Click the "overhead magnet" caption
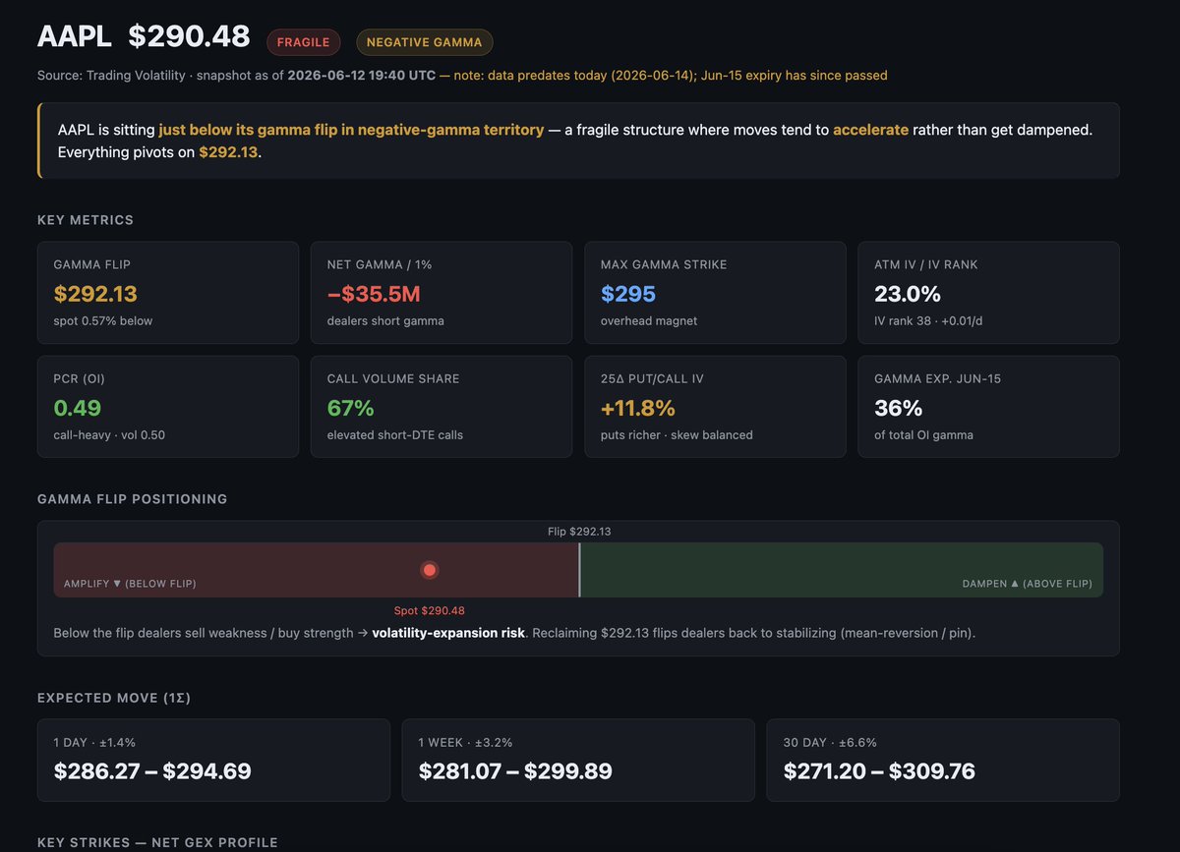 coord(649,321)
